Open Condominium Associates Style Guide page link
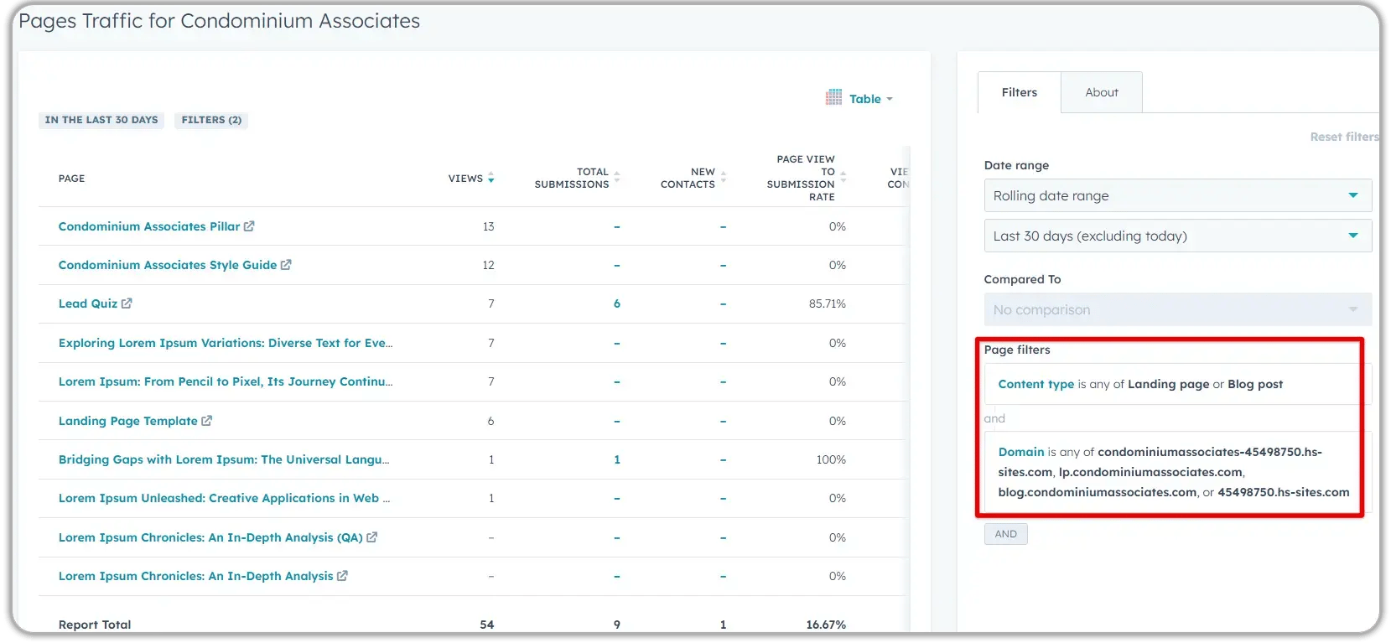The height and width of the screenshot is (643, 1391). 168,265
